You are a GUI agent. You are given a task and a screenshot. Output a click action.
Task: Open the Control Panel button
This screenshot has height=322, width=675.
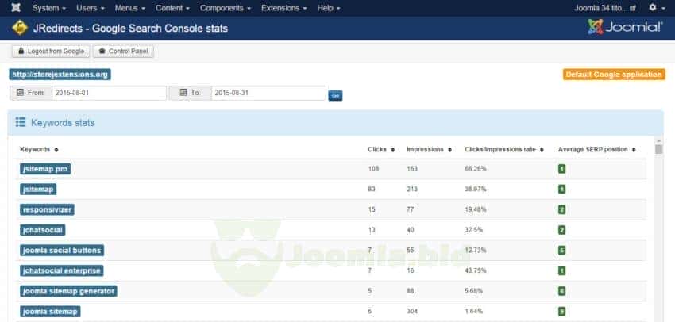pos(123,52)
